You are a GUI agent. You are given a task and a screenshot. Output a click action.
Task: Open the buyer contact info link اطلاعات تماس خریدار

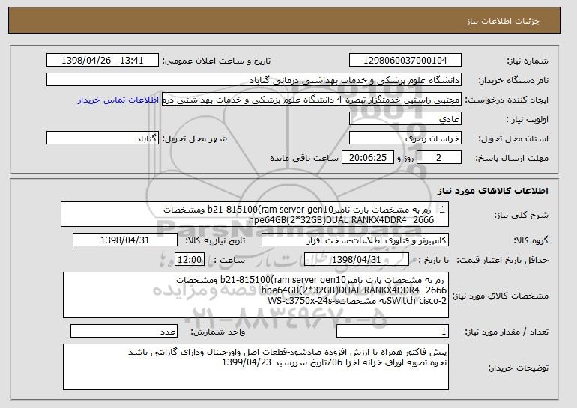coord(118,100)
